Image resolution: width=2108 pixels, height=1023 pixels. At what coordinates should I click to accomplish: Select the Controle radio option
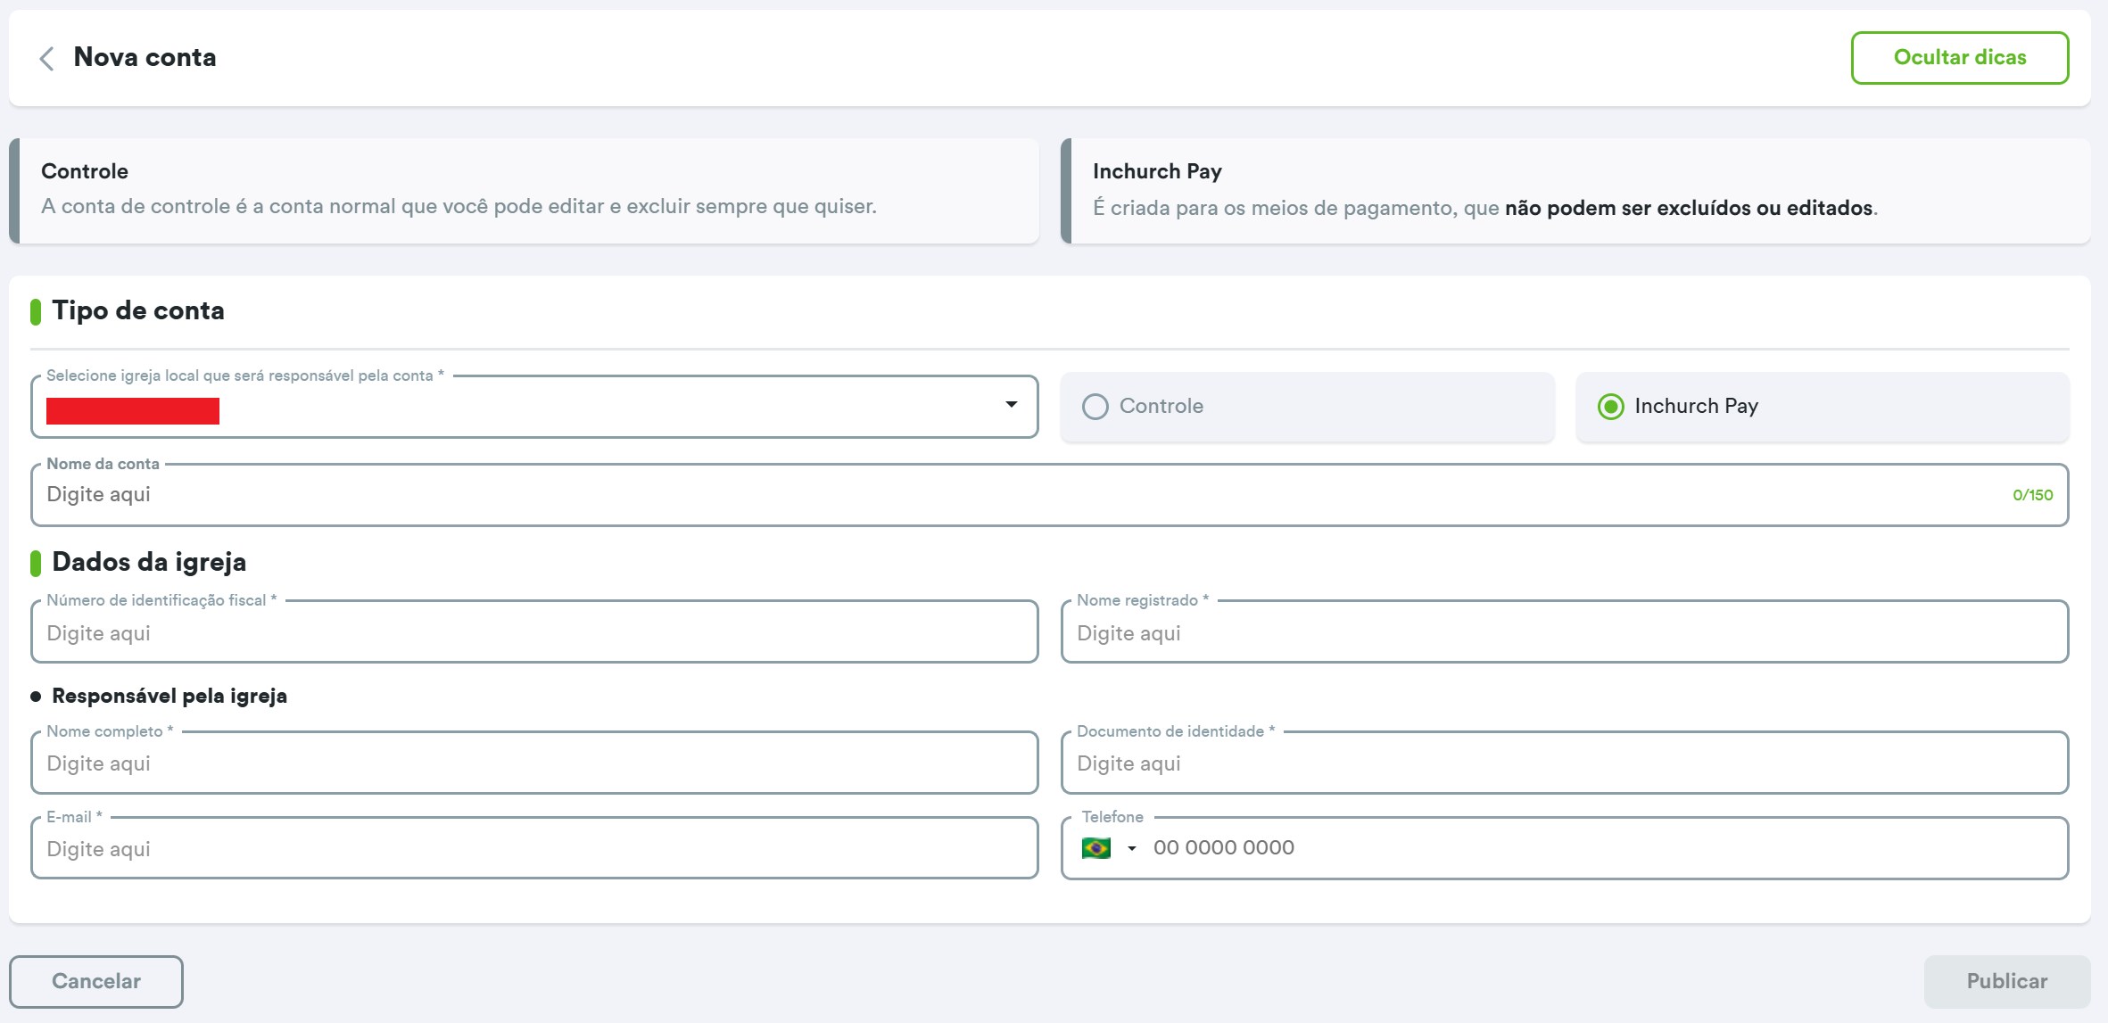click(1095, 407)
